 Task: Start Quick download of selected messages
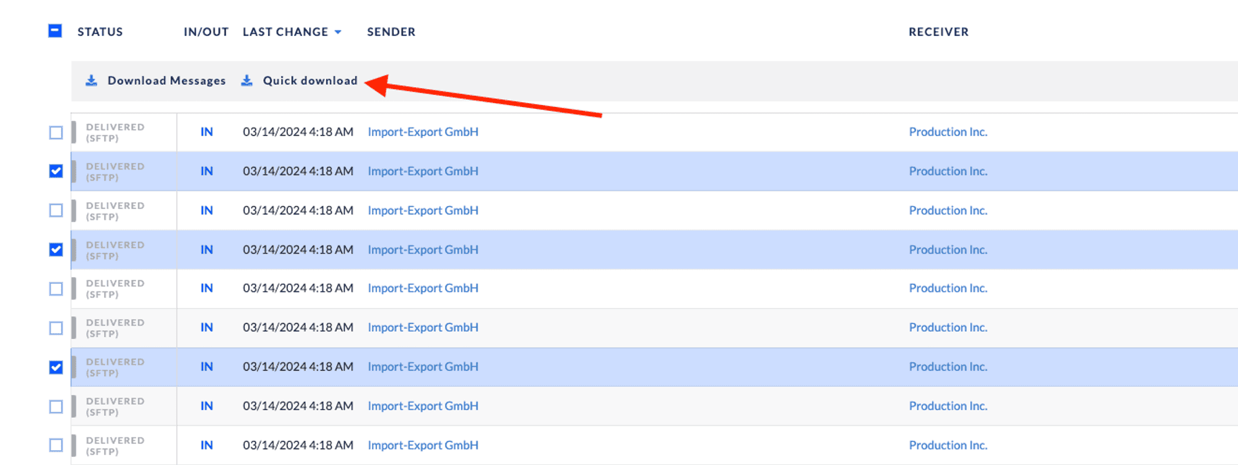click(309, 80)
